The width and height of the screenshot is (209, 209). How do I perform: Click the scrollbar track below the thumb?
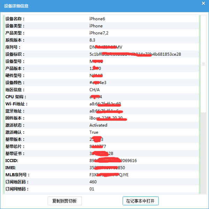click(203, 153)
